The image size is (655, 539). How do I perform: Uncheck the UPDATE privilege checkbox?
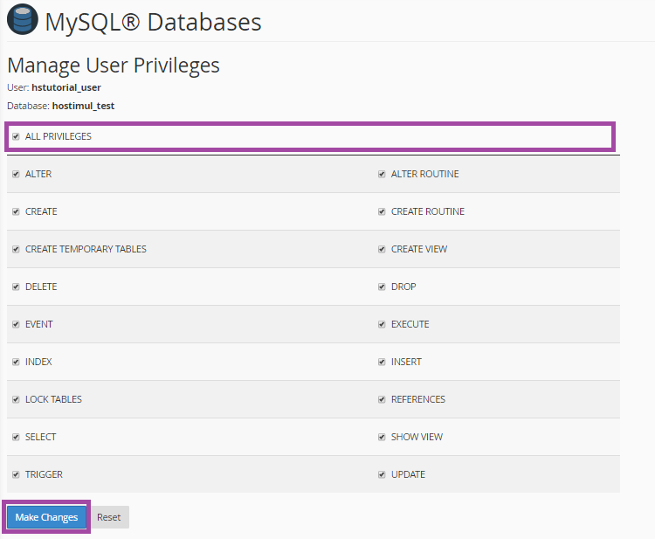[x=382, y=475]
